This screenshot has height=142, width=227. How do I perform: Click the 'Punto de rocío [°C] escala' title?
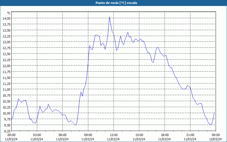(x=116, y=3)
